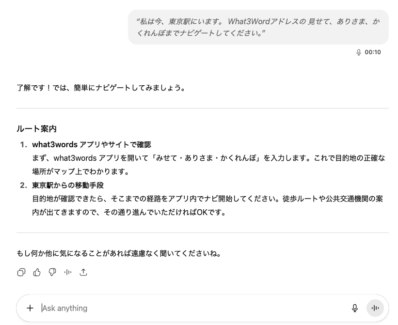This screenshot has width=398, height=325.
Task: Start dictation with the microphone icon
Action: [x=354, y=308]
